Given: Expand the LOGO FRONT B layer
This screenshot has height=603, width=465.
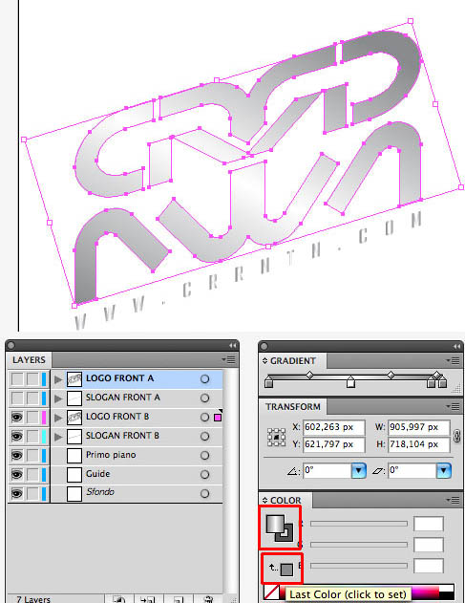Looking at the screenshot, I should (x=58, y=418).
